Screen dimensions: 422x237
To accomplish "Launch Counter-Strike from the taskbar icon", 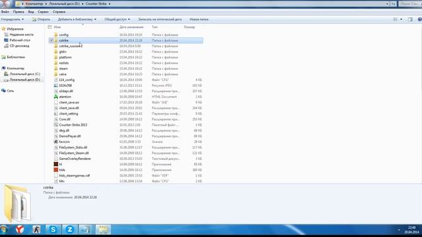I will coord(36,229).
